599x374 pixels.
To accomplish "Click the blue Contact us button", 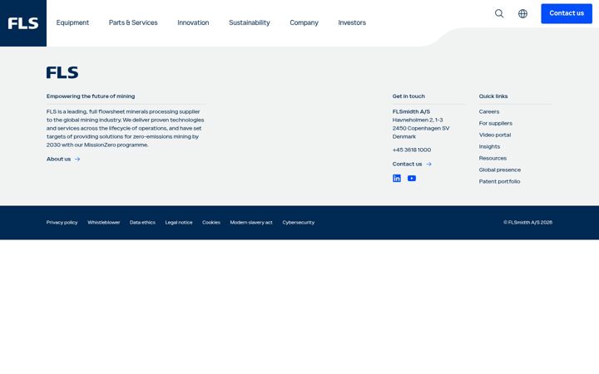I will click(567, 13).
